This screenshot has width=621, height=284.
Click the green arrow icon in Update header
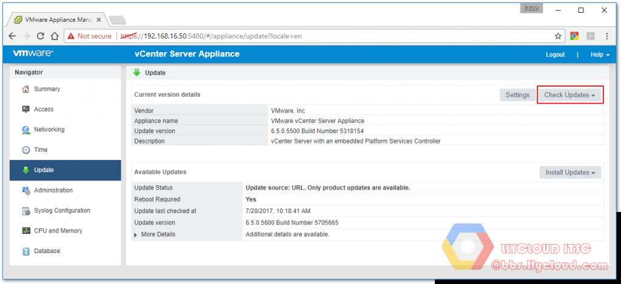click(136, 73)
